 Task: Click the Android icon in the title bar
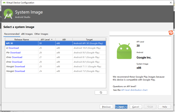tap(4, 3)
